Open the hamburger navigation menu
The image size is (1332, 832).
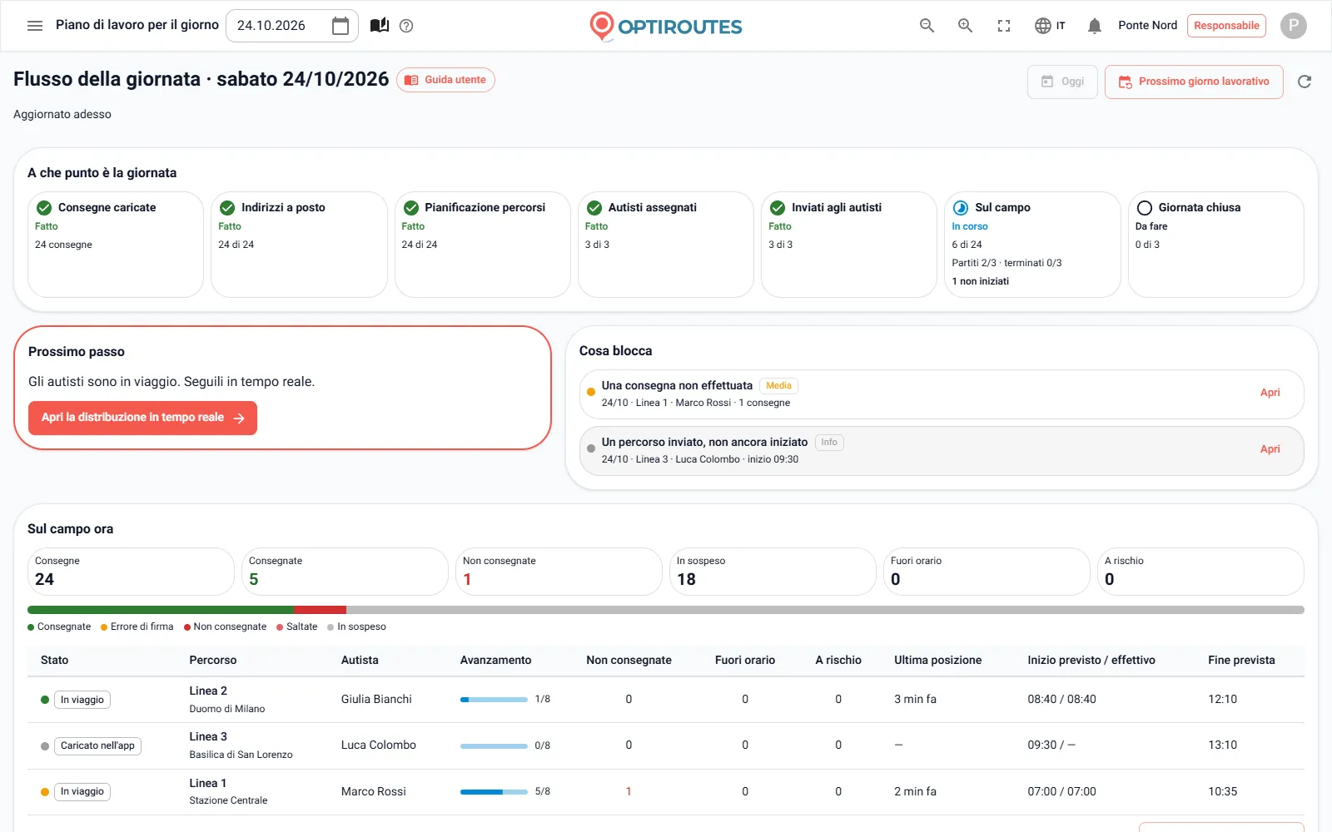coord(35,26)
